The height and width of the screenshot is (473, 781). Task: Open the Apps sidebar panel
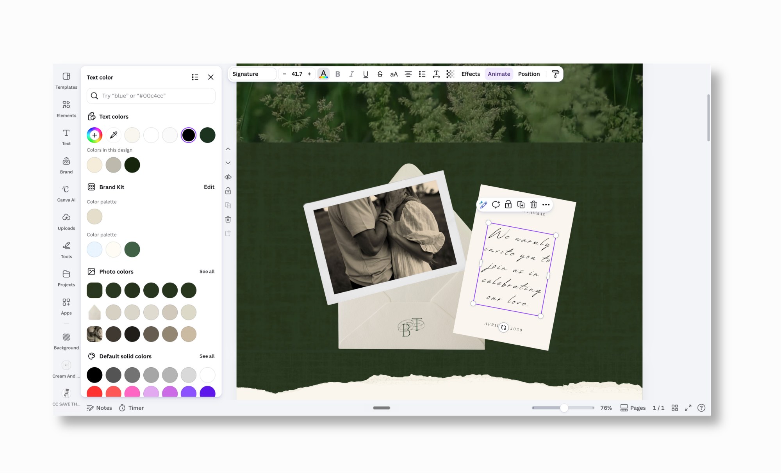click(66, 306)
